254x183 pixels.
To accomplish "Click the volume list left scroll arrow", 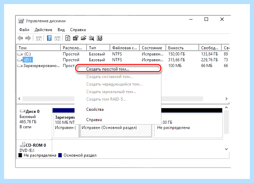I will 19,99.
